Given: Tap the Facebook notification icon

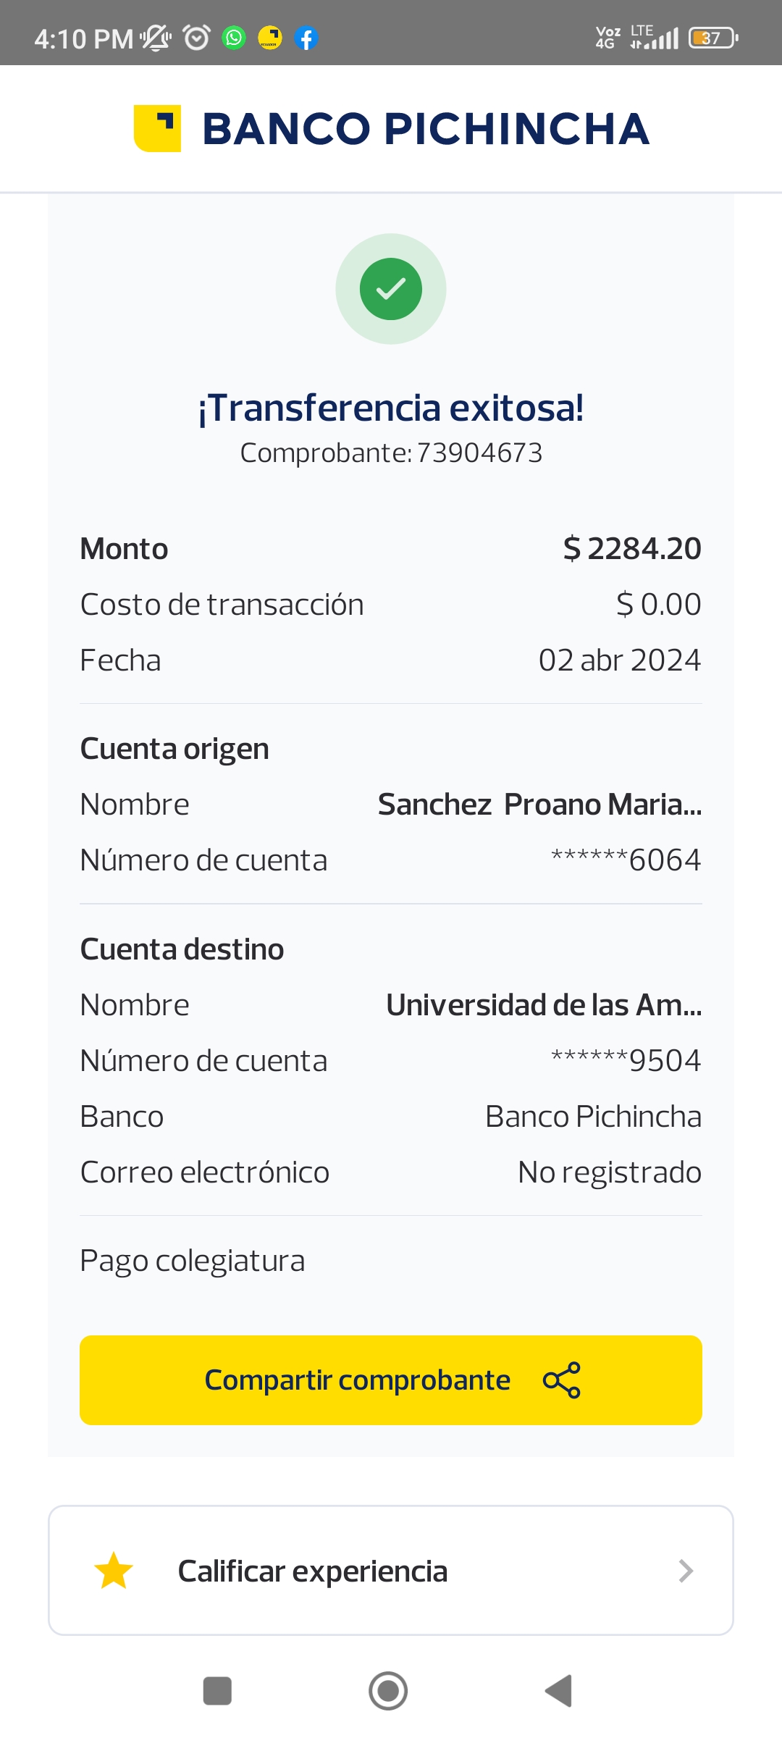Looking at the screenshot, I should click(x=306, y=38).
